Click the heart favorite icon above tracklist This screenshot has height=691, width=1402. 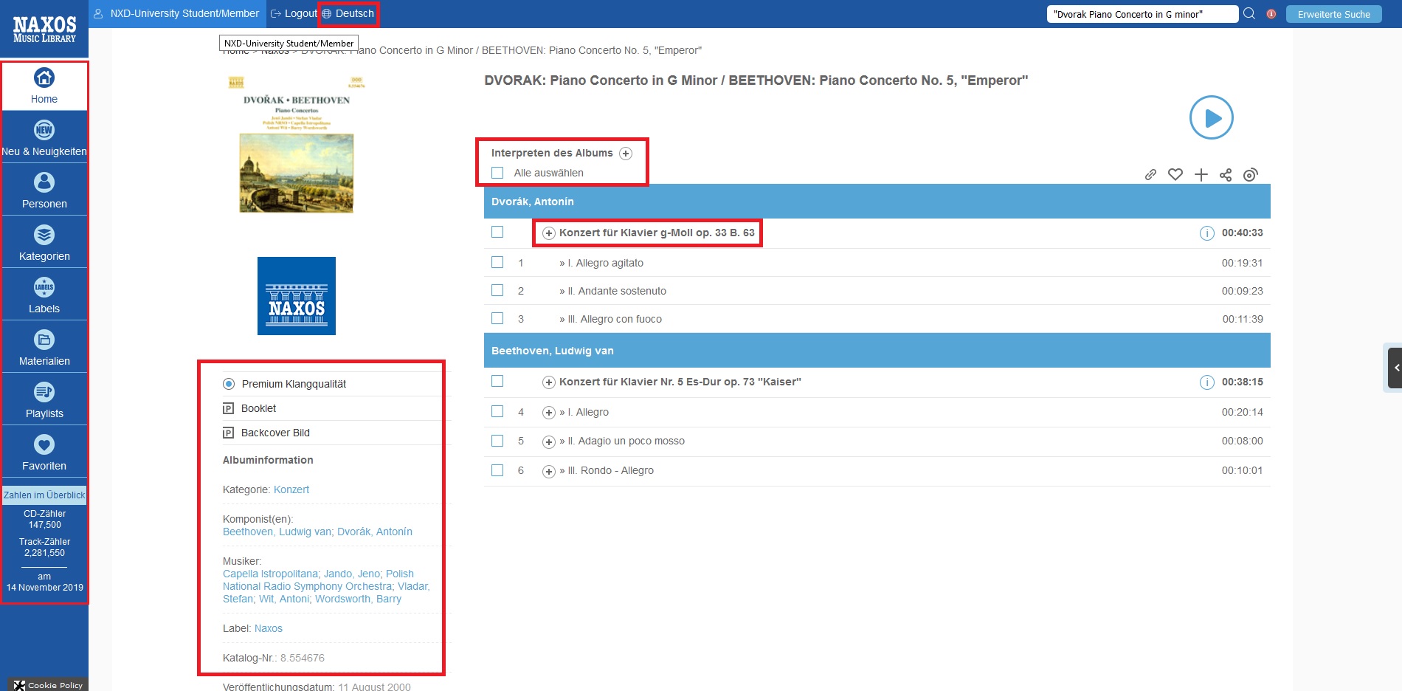(x=1175, y=175)
